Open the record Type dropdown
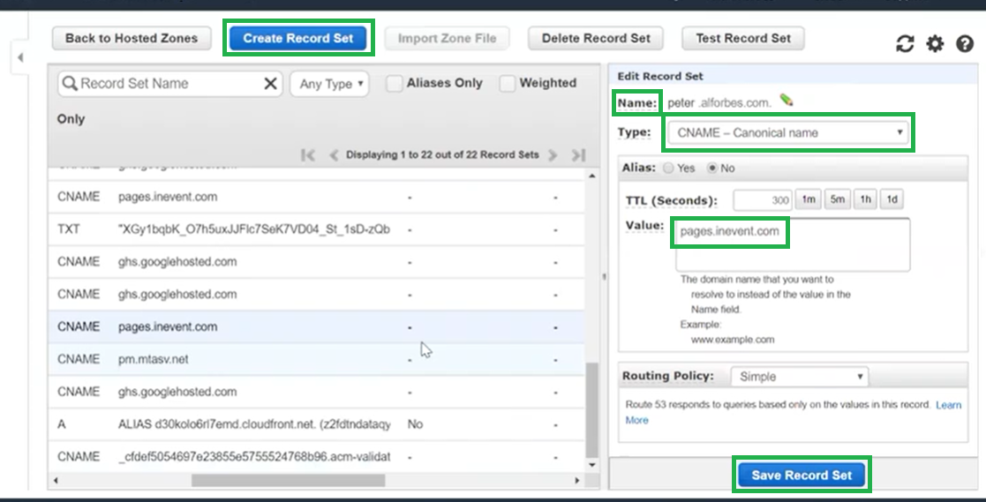Viewport: 986px width, 502px height. [x=787, y=132]
